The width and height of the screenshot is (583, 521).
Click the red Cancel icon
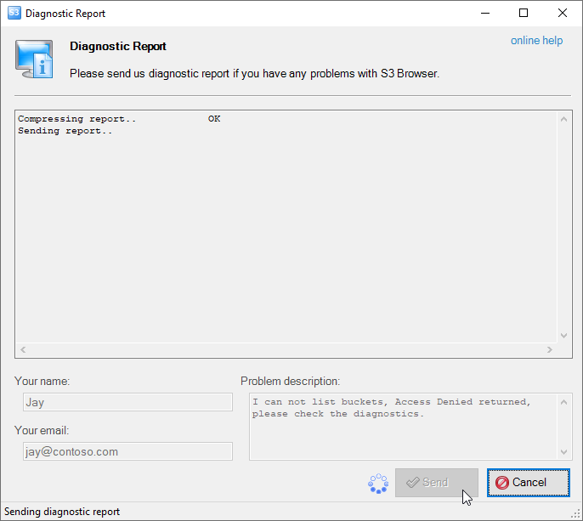click(x=502, y=483)
